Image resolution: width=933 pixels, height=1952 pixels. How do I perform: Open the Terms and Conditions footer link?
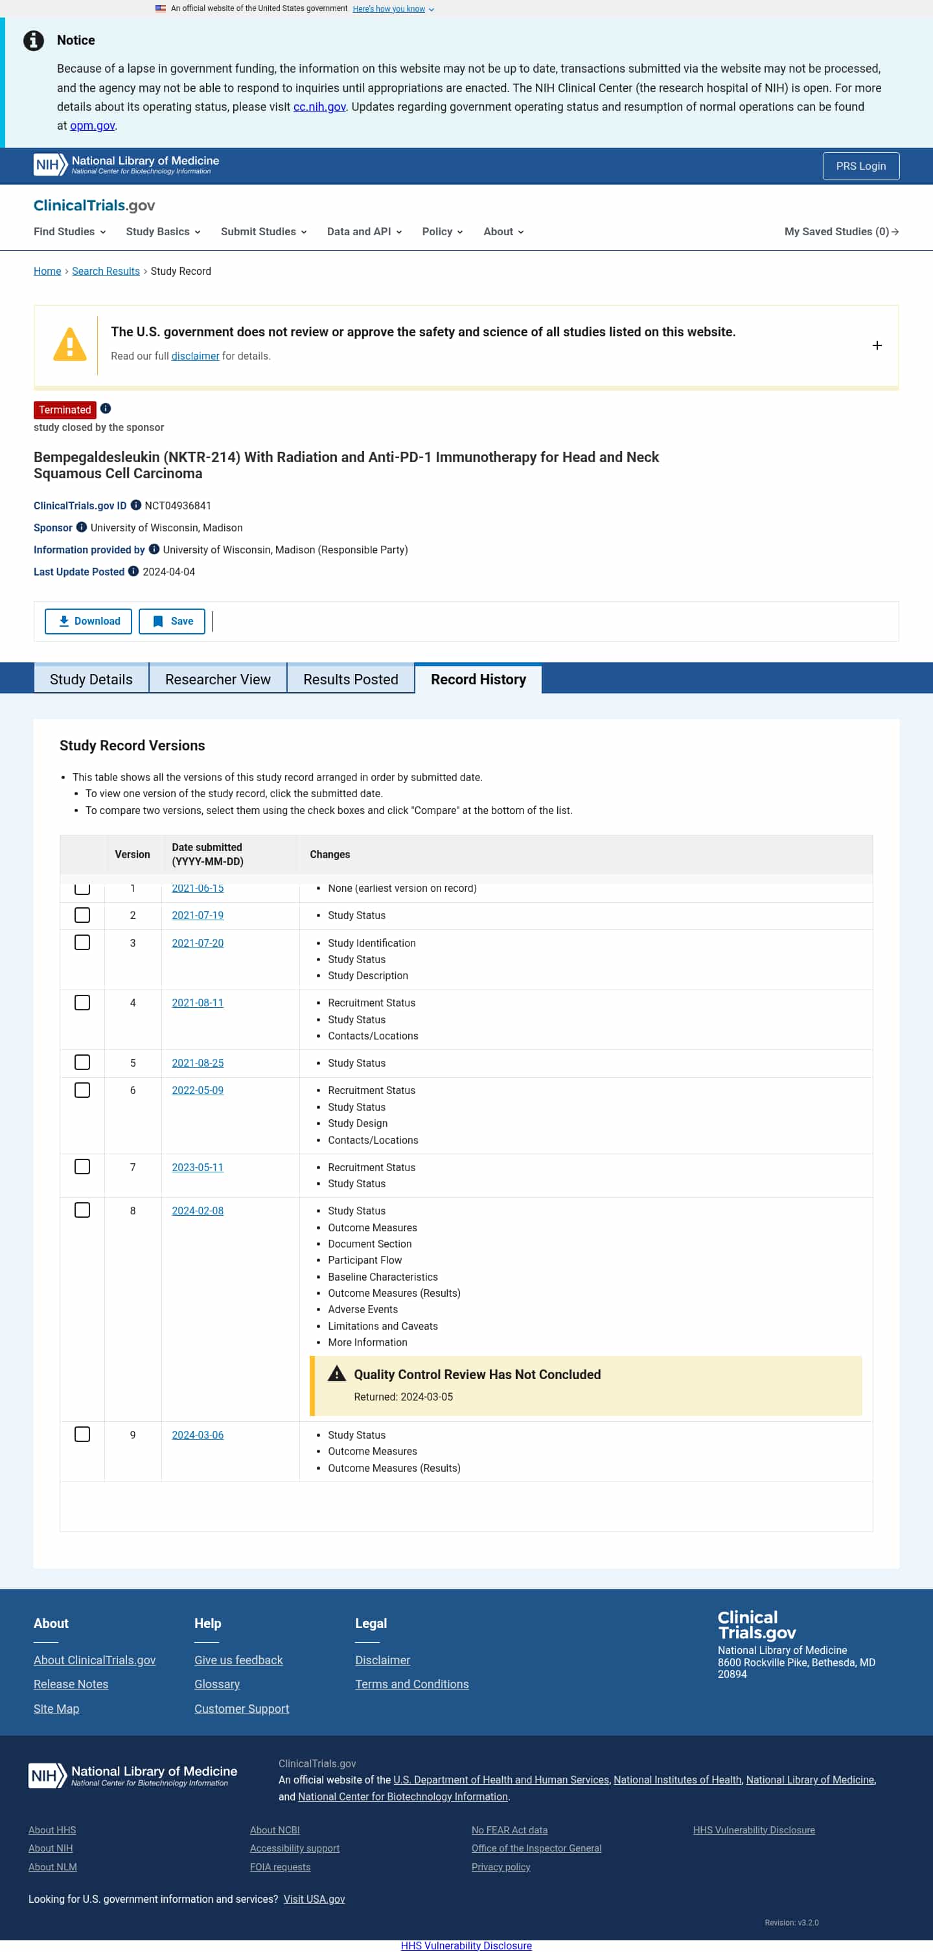[412, 1684]
